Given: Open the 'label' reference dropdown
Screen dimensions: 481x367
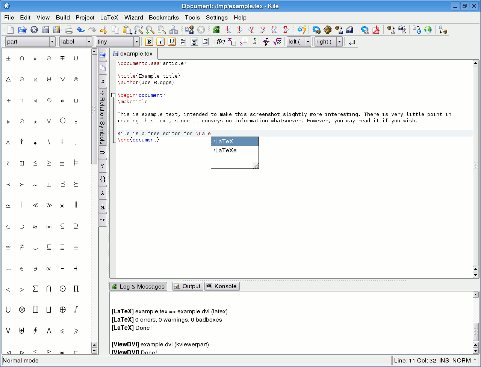Looking at the screenshot, I should pyautogui.click(x=76, y=42).
